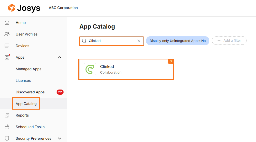Click the plus icon in Add a filter
Screen dimensions: 256x142
click(x=219, y=40)
